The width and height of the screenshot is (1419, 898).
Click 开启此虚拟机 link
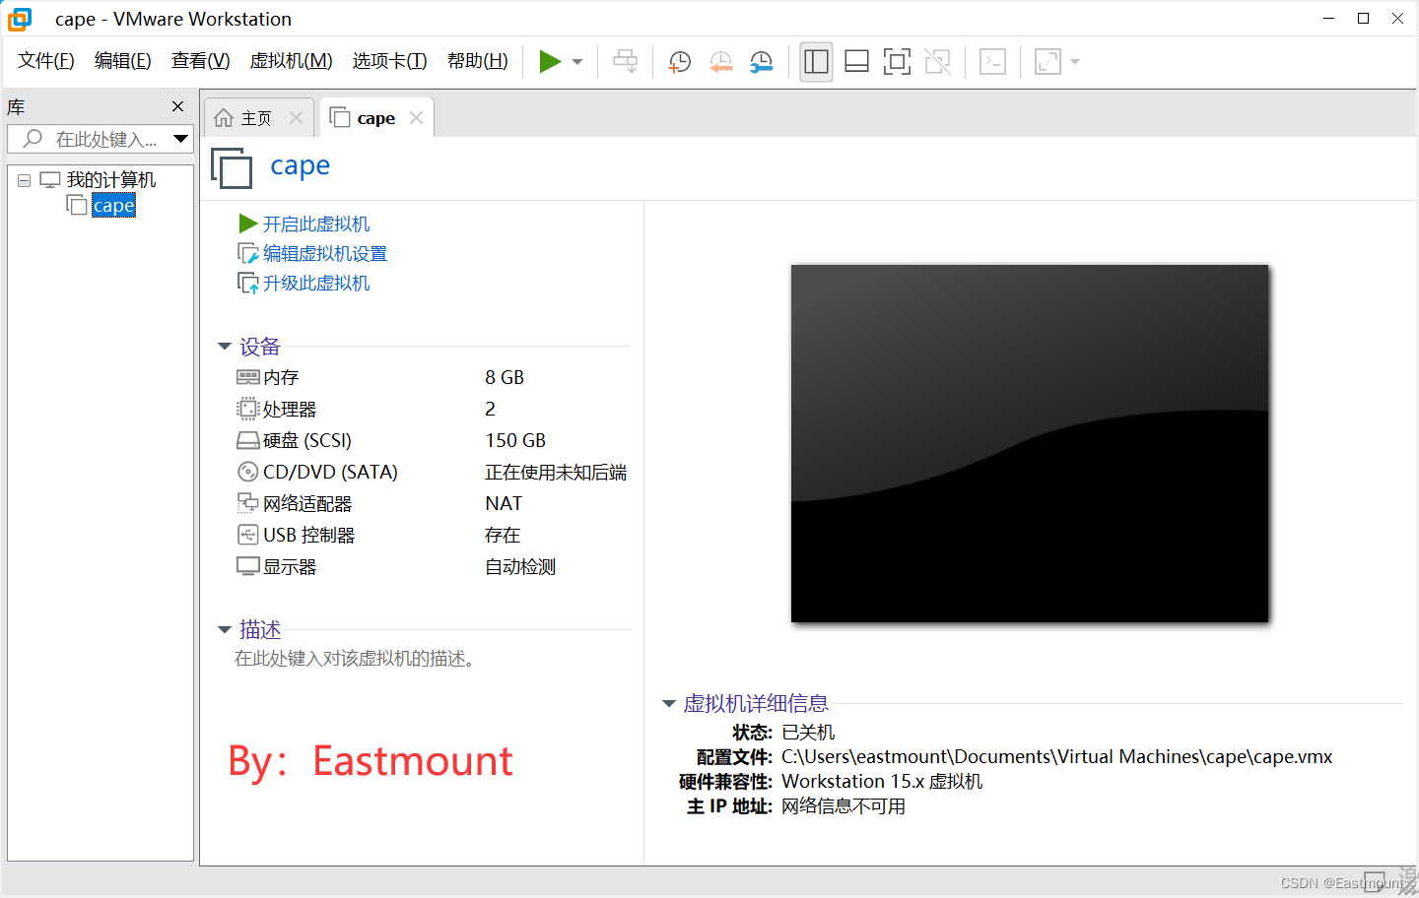(x=316, y=224)
